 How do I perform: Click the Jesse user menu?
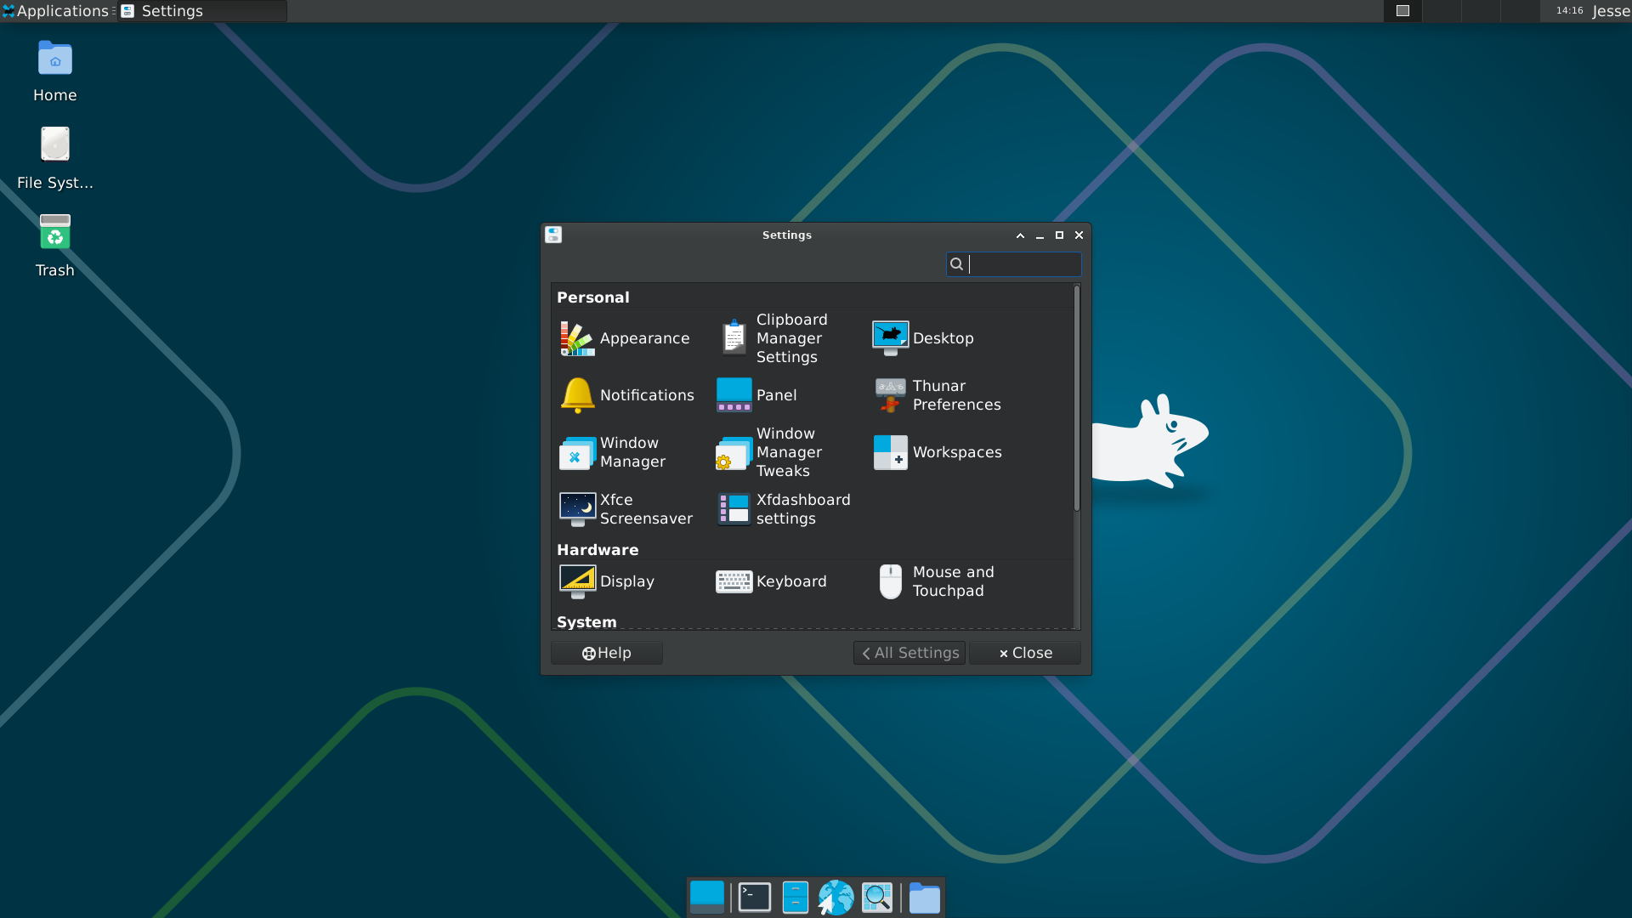click(x=1611, y=11)
